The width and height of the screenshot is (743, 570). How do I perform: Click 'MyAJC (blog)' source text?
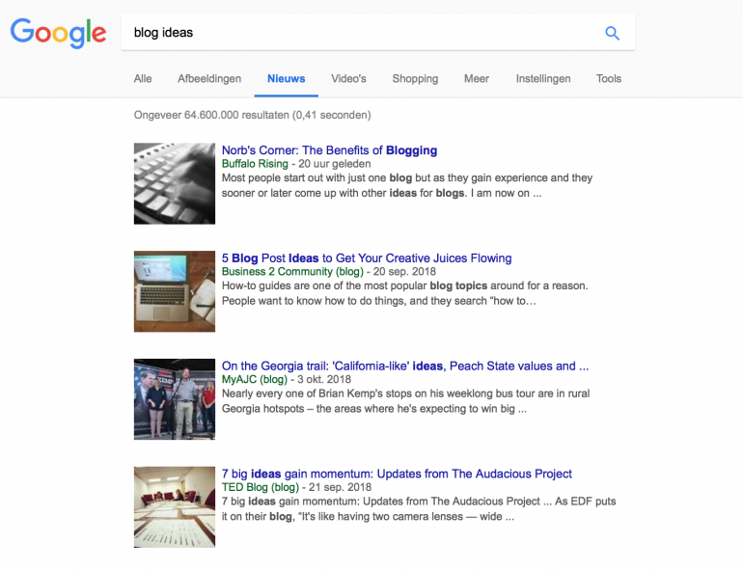(255, 380)
